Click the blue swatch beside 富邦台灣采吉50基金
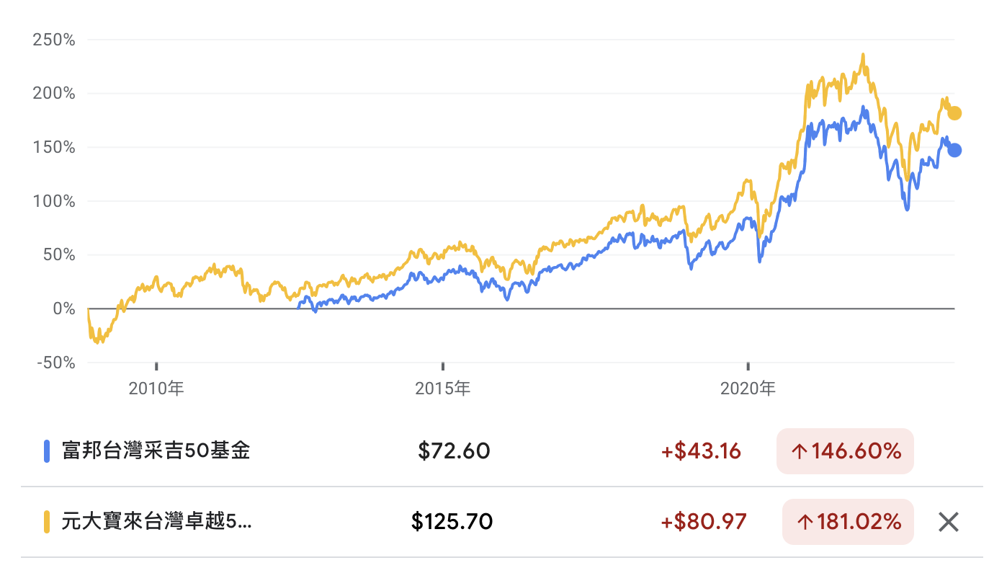The width and height of the screenshot is (1007, 568). click(47, 451)
